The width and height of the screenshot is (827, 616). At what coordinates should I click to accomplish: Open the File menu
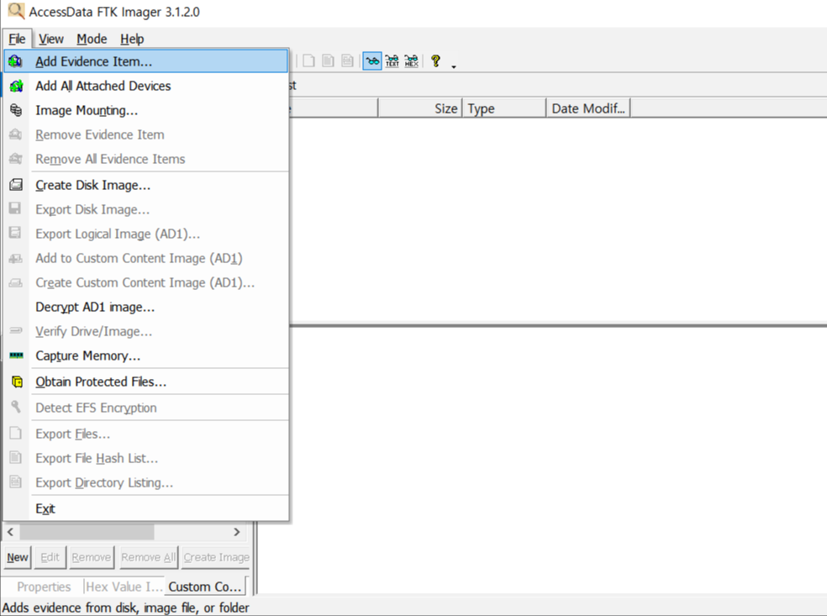17,39
